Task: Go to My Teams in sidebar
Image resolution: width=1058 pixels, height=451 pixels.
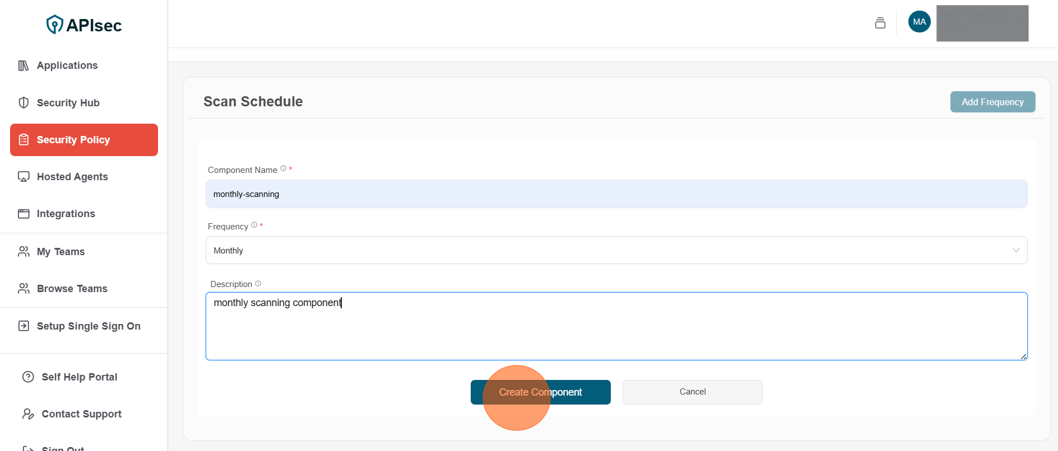Action: [61, 252]
